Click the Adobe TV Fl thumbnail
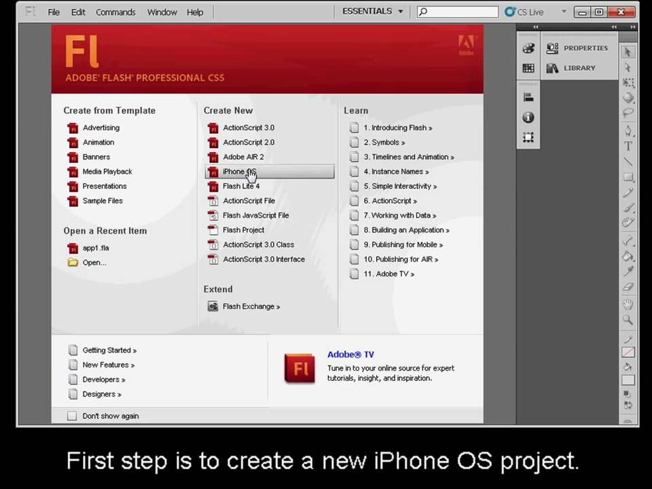652x489 pixels. [300, 368]
